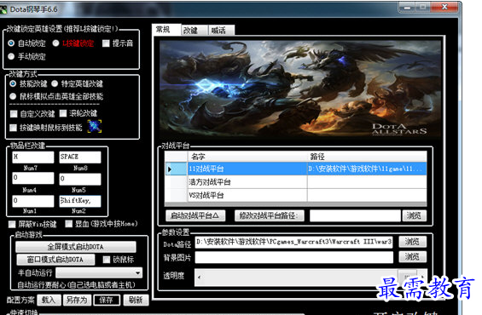Select the 浩方对战平台 row
Image resolution: width=482 pixels, height=315 pixels.
[x=296, y=182]
